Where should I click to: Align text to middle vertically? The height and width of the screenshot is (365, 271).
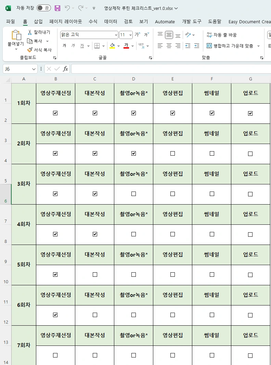[169, 35]
